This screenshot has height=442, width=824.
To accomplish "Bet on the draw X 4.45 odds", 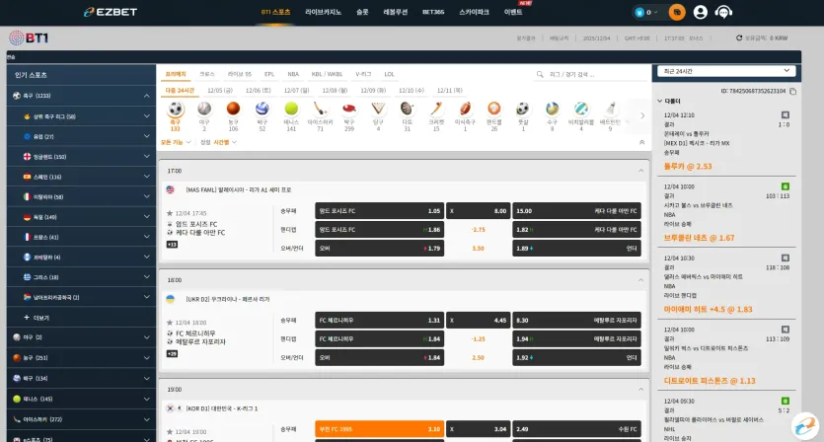I will 479,320.
